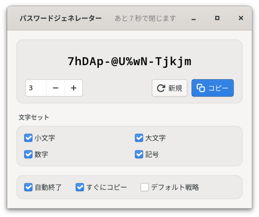Maximize the password generator window
The image size is (259, 217).
[x=217, y=18]
